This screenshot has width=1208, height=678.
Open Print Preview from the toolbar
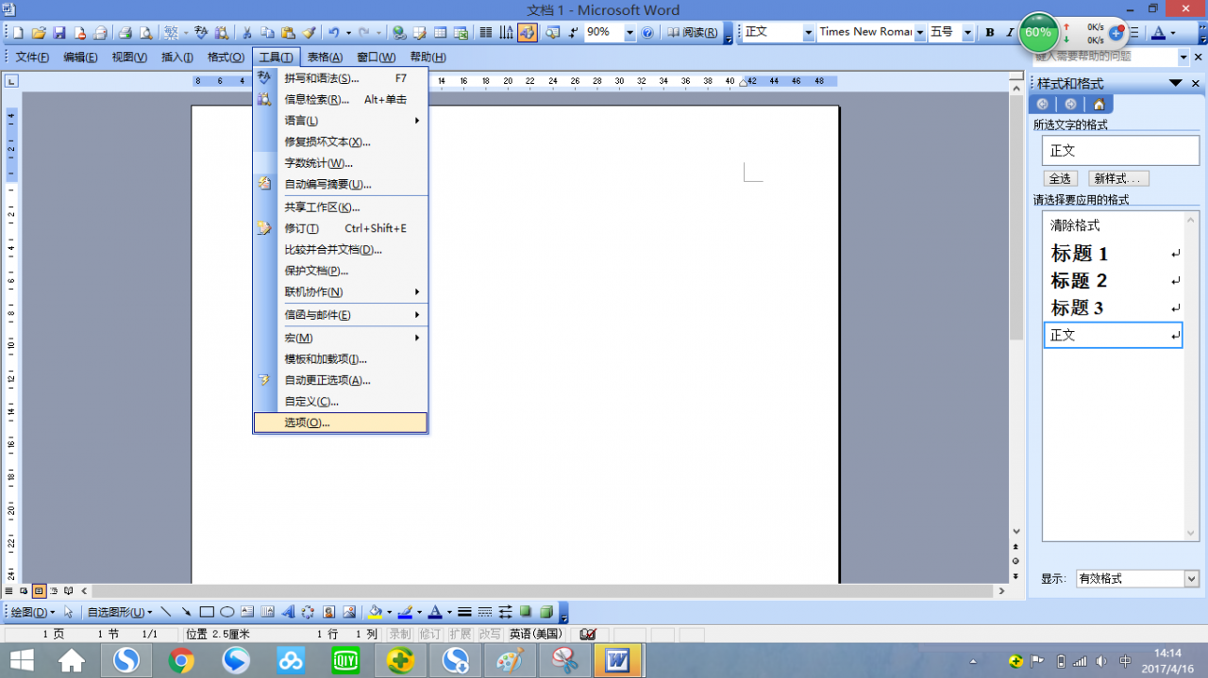click(x=146, y=33)
